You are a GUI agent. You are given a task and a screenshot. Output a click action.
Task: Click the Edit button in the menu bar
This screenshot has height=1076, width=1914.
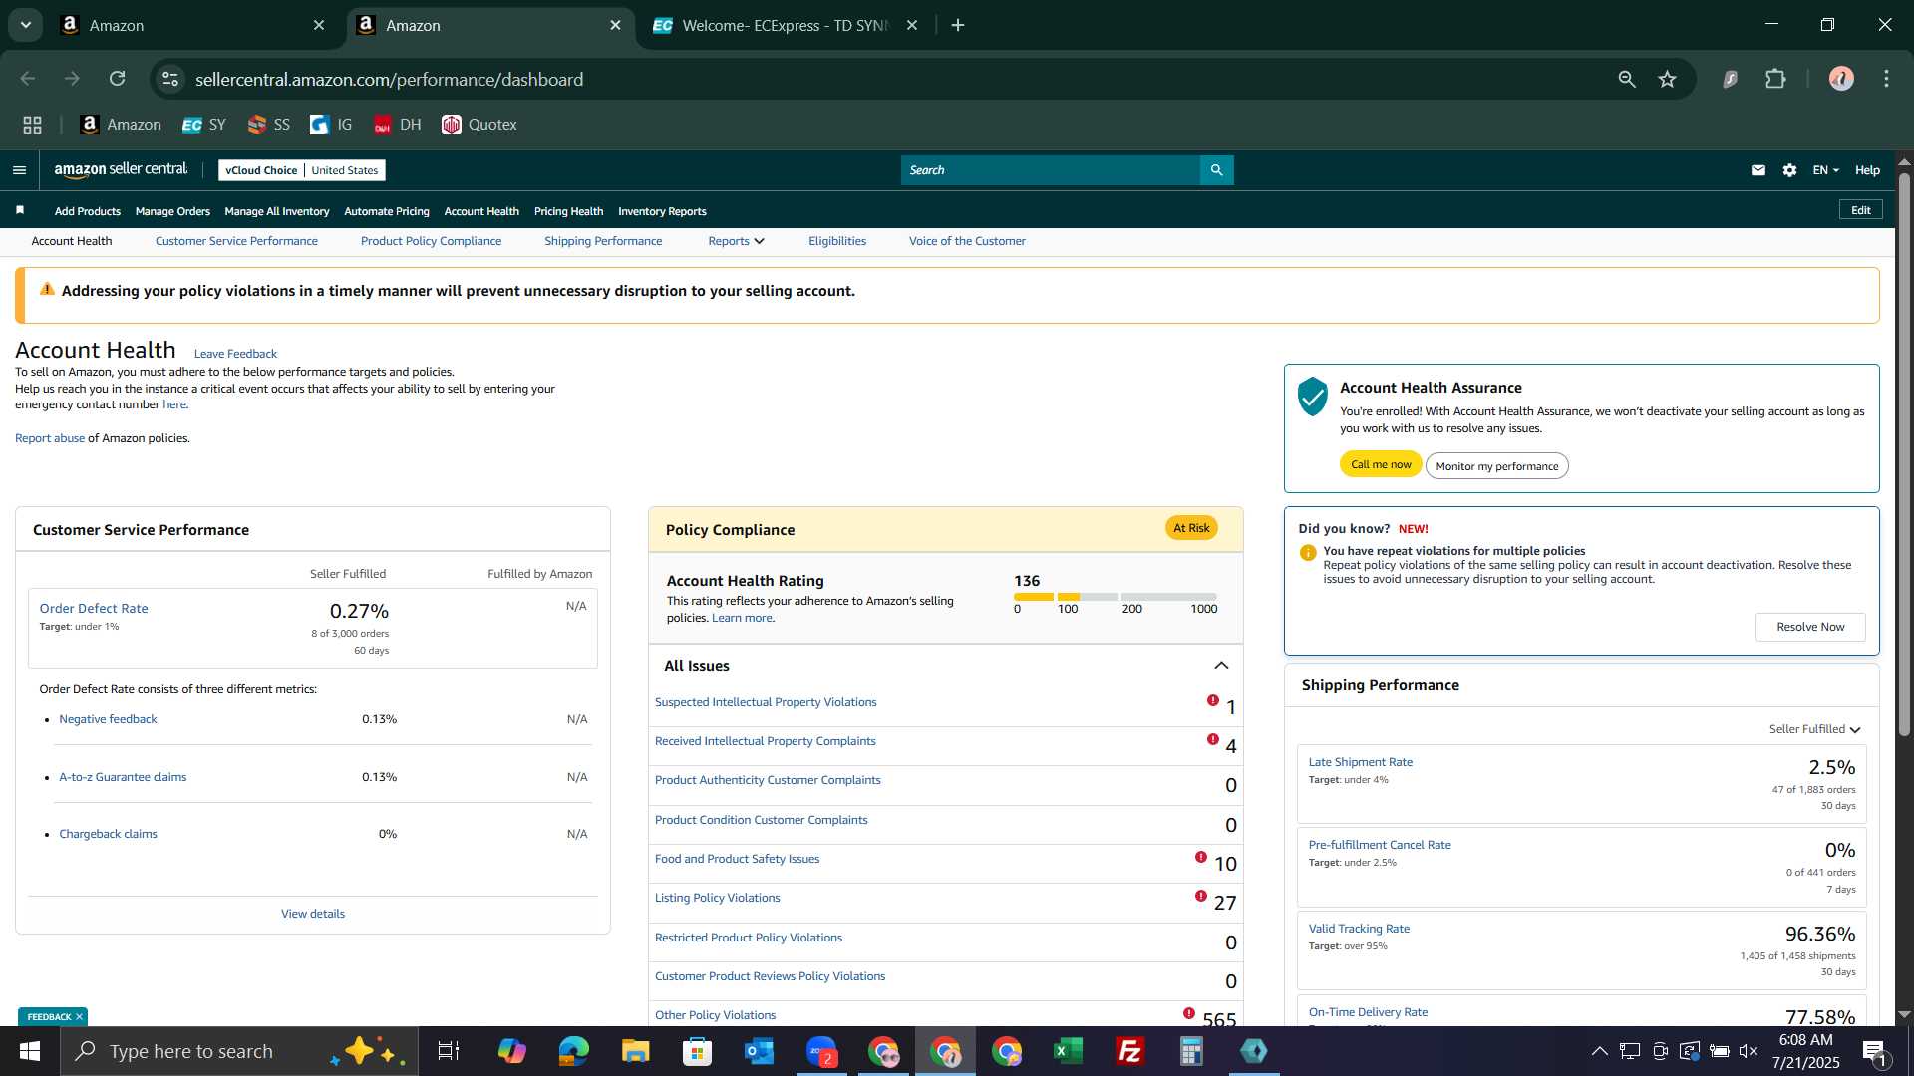[1860, 210]
